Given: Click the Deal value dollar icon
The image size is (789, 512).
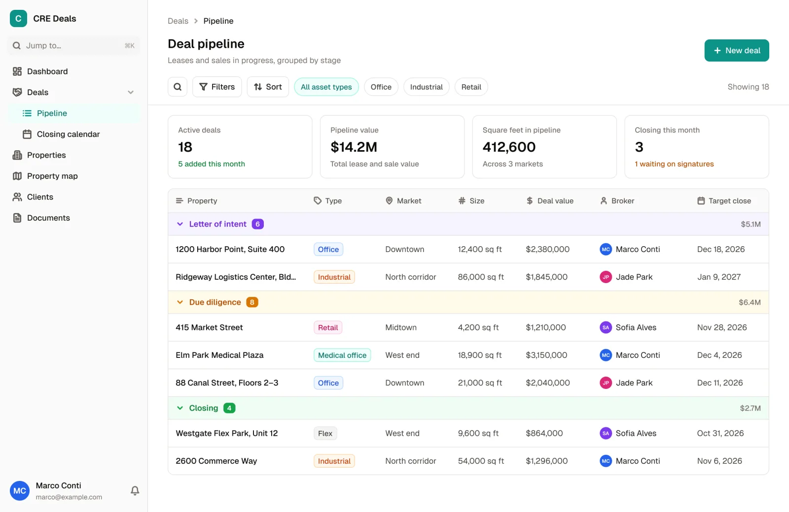Looking at the screenshot, I should tap(530, 201).
